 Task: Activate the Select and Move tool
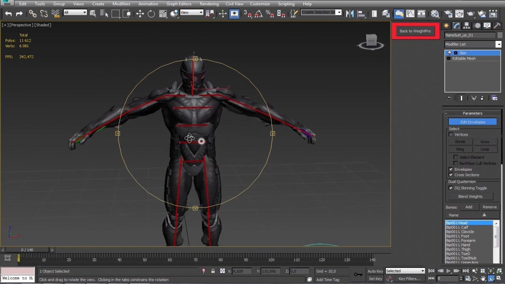(x=140, y=14)
